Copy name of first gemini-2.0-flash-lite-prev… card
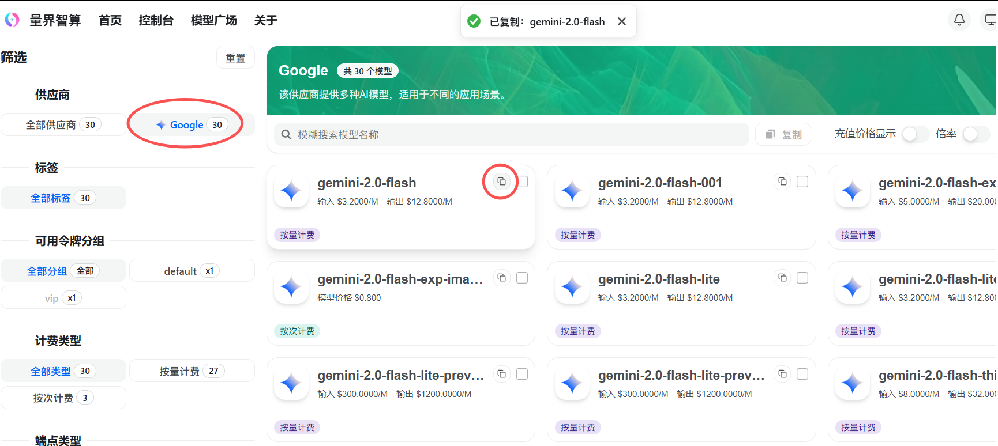This screenshot has height=446, width=998. (x=502, y=374)
